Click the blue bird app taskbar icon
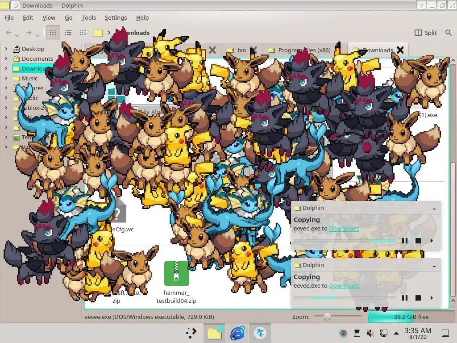 [260, 333]
